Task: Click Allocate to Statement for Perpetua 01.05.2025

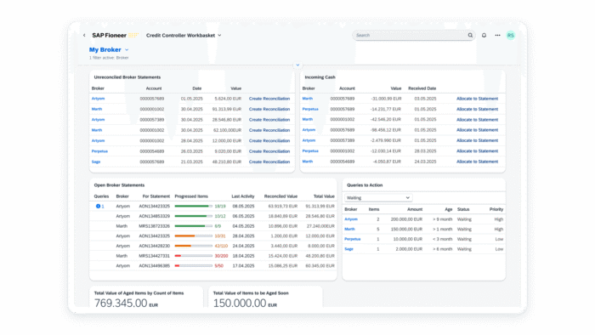Action: [477, 109]
